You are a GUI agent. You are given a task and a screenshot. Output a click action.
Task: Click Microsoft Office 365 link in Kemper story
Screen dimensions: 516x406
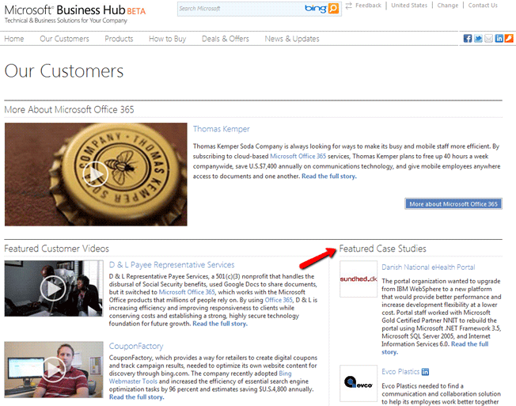[x=298, y=156]
